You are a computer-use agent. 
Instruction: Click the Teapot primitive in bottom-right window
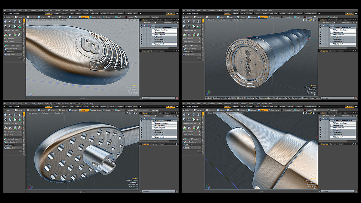pyautogui.click(x=189, y=119)
